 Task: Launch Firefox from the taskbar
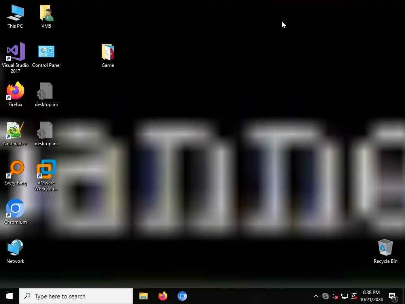(x=163, y=296)
